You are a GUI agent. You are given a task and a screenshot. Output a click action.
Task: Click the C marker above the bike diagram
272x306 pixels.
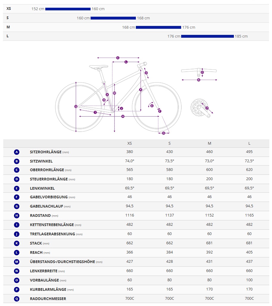[118, 58]
